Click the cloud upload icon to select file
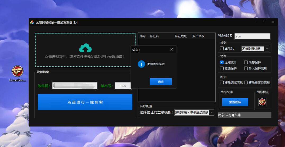 pos(85,48)
